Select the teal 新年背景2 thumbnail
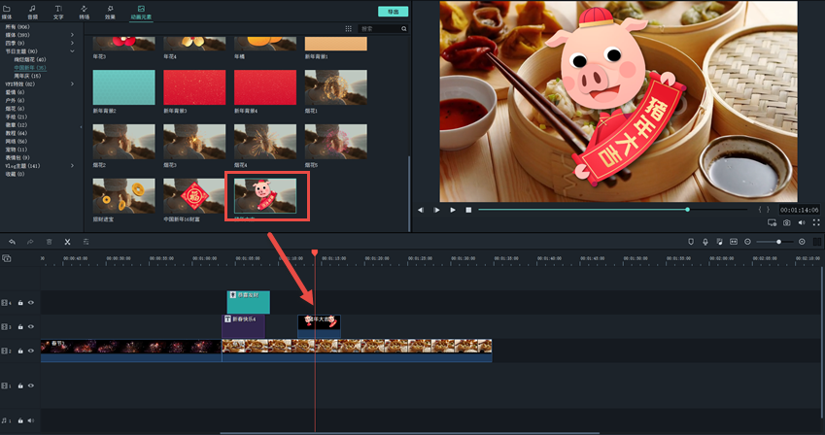 [124, 87]
